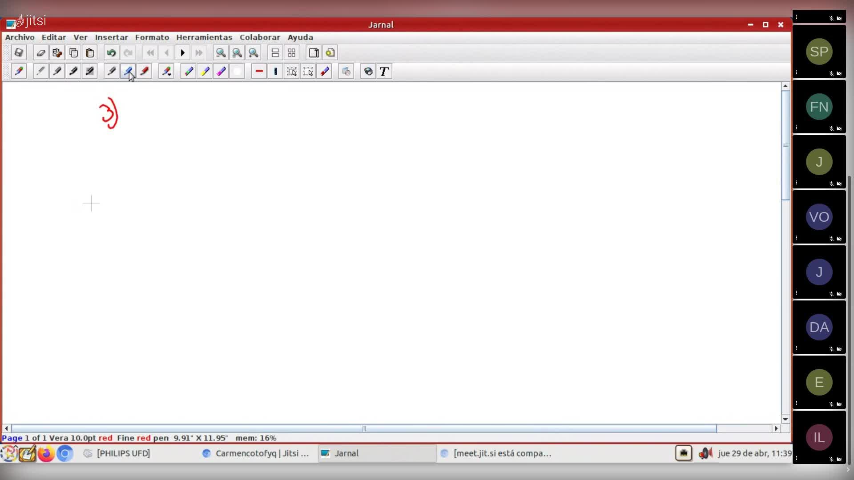
Task: Click the Paste clipboard icon
Action: (x=90, y=53)
